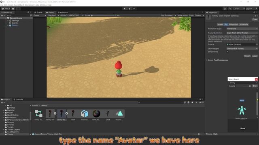Choose the TimmyAvatar humanoid avatar icon
The width and height of the screenshot is (259, 145).
pyautogui.click(x=242, y=110)
